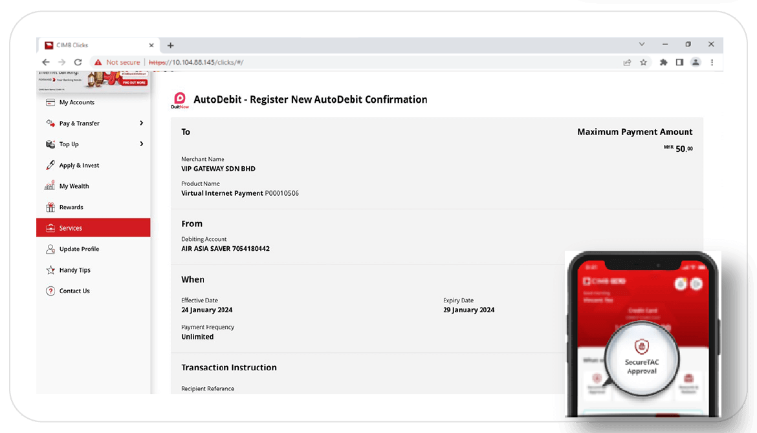
Task: Click the My Accounts card icon
Action: (x=50, y=102)
